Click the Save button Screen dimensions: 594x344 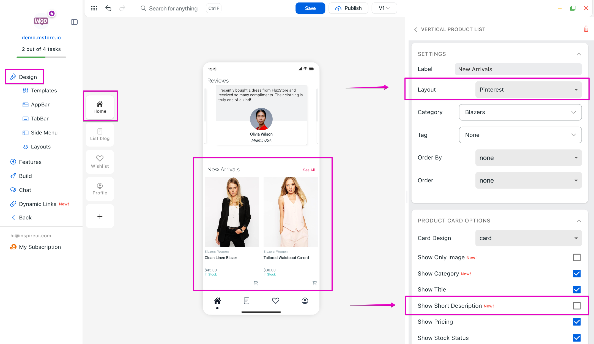coord(310,8)
